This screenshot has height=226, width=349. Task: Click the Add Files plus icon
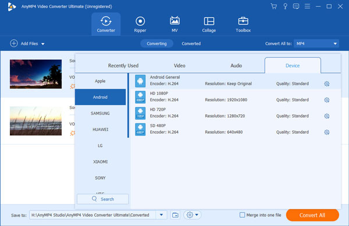click(x=14, y=43)
